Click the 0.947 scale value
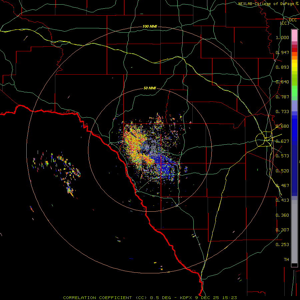The height and width of the screenshot is (300, 300). click(x=282, y=52)
